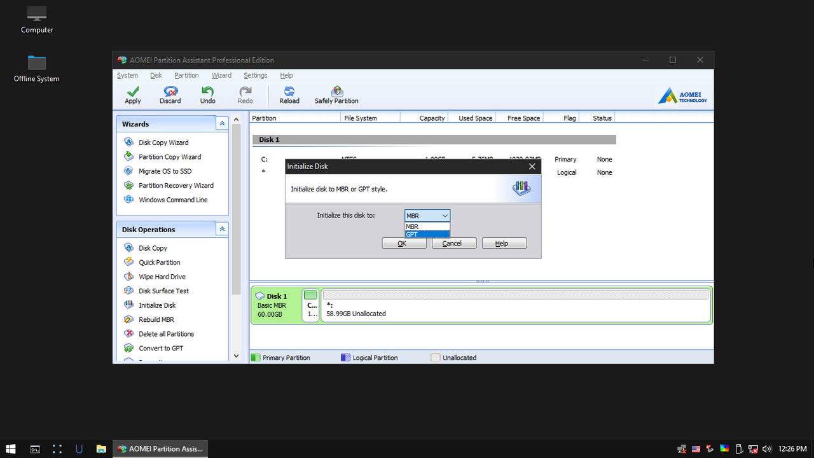Image resolution: width=814 pixels, height=458 pixels.
Task: Collapse the Disk Operations panel
Action: pyautogui.click(x=222, y=229)
